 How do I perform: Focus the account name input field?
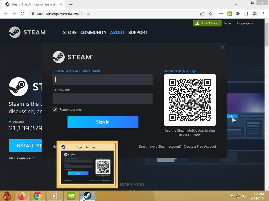point(103,80)
